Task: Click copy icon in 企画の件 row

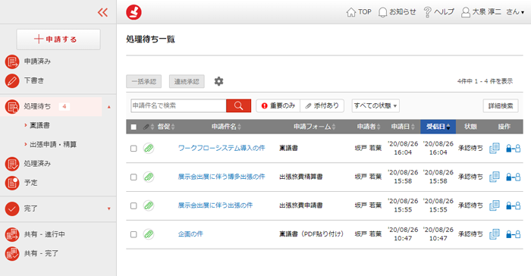Action: (495, 234)
